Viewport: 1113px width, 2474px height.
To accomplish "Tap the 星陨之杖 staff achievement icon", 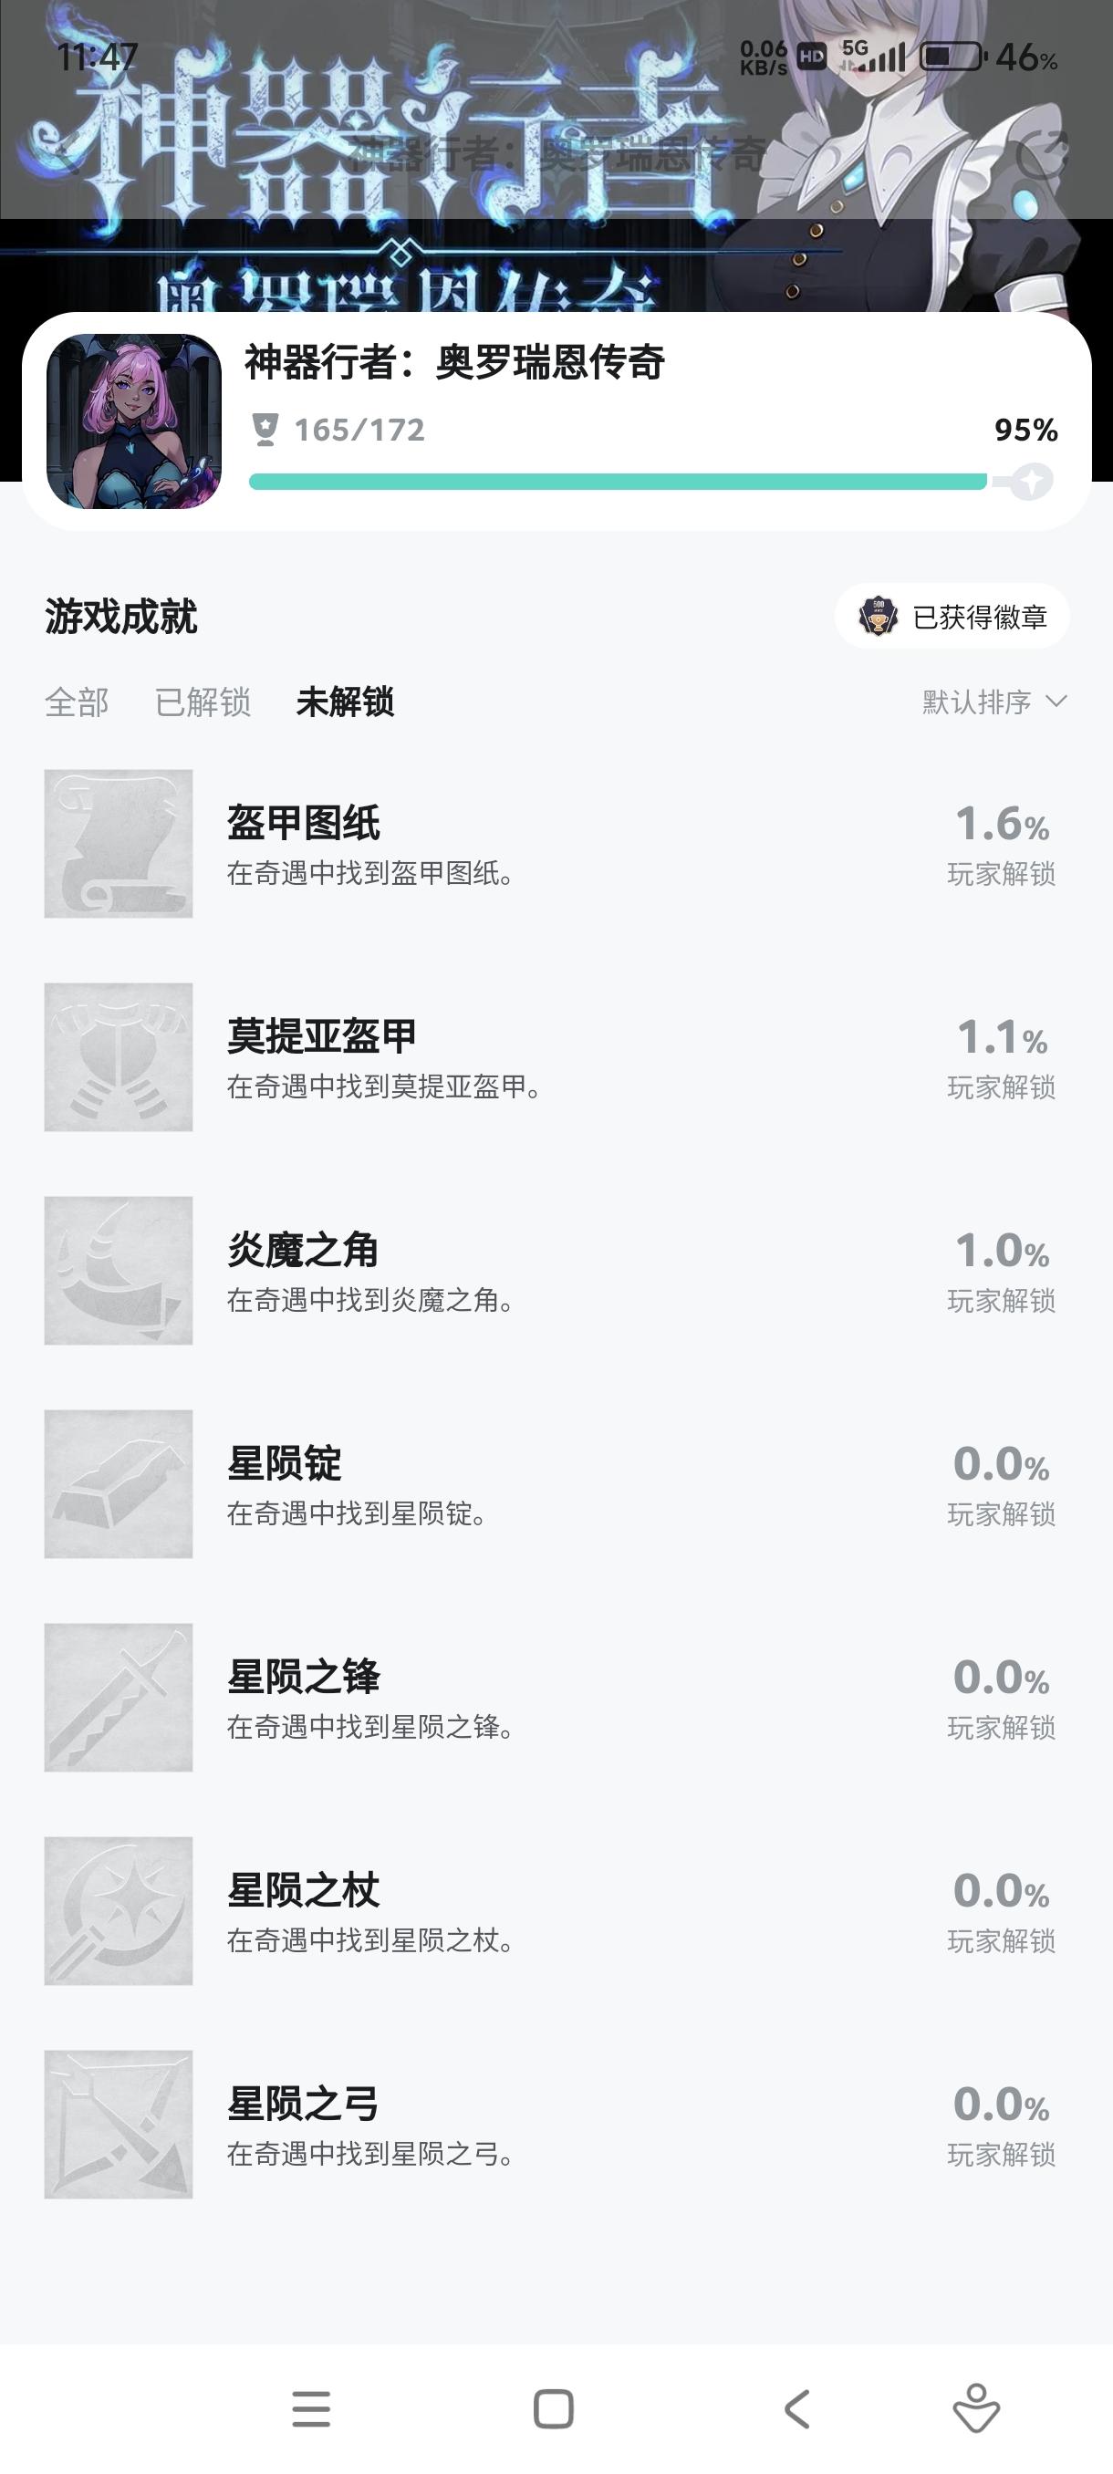I will point(118,1910).
